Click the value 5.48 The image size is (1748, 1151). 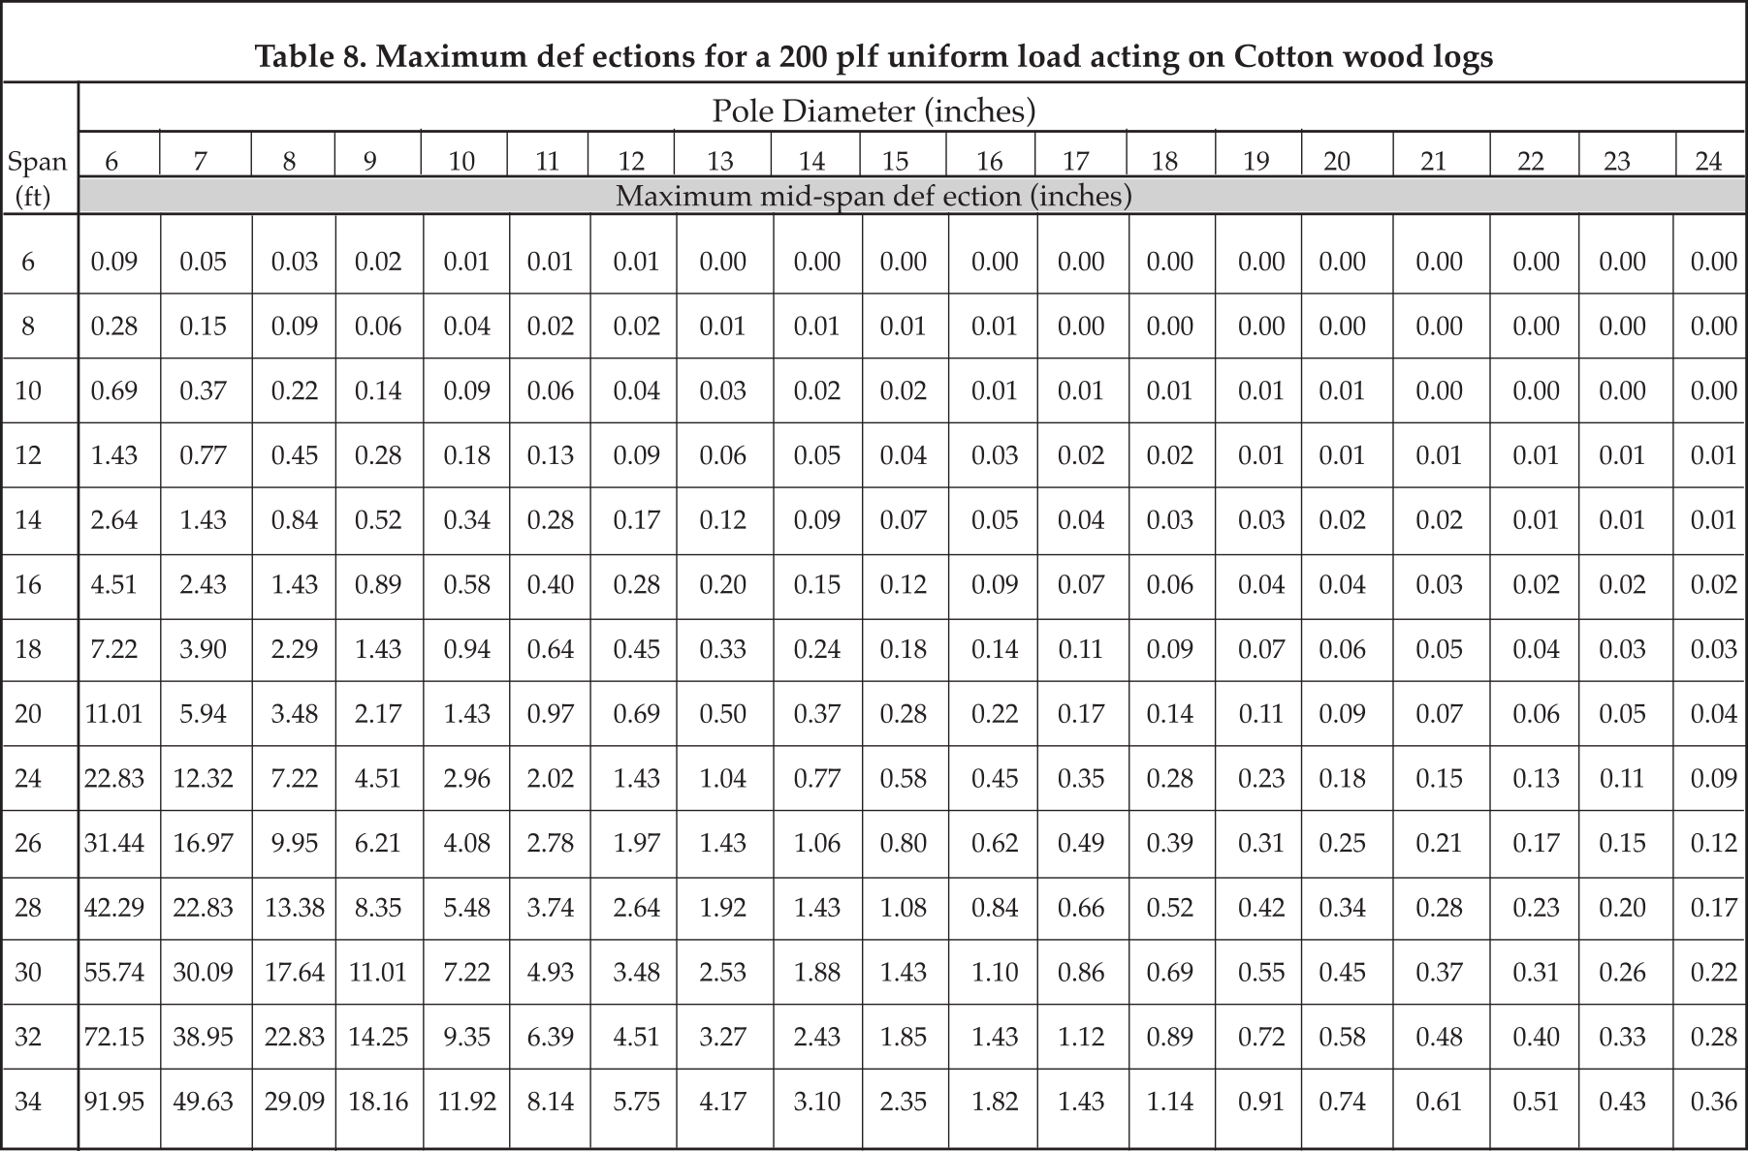pyautogui.click(x=467, y=908)
